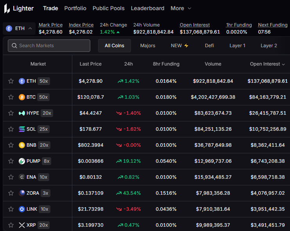Click the BNB coin icon
Screen dimensions: 290x231
[22, 145]
